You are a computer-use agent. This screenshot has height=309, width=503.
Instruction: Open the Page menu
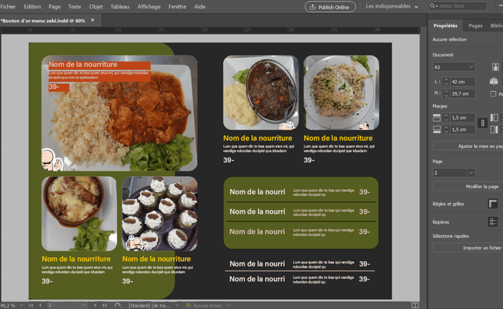(54, 7)
